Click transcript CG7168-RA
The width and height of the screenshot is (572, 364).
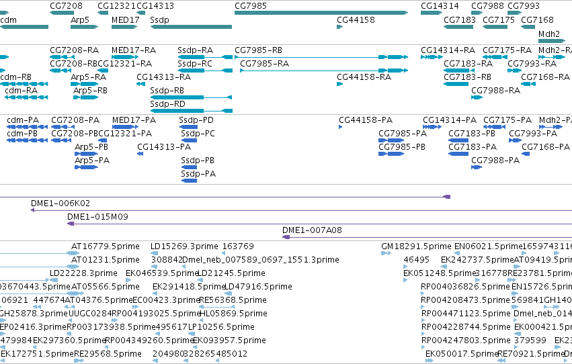pos(528,84)
